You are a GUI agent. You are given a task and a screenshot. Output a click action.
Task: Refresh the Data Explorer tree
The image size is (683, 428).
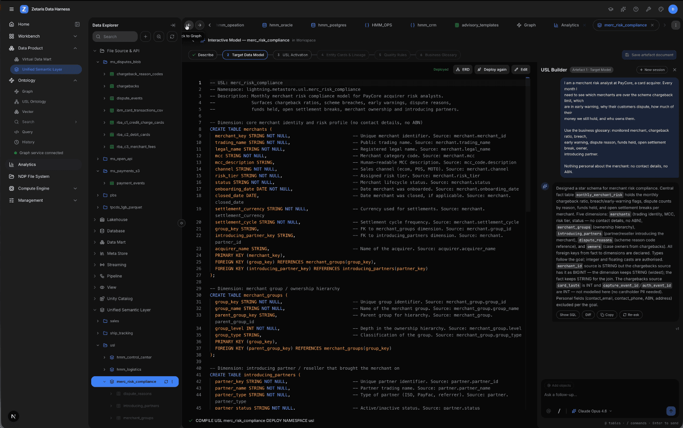(172, 36)
